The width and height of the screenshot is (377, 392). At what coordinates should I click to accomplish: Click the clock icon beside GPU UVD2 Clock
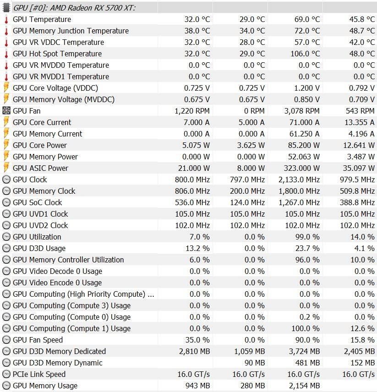tap(6, 225)
